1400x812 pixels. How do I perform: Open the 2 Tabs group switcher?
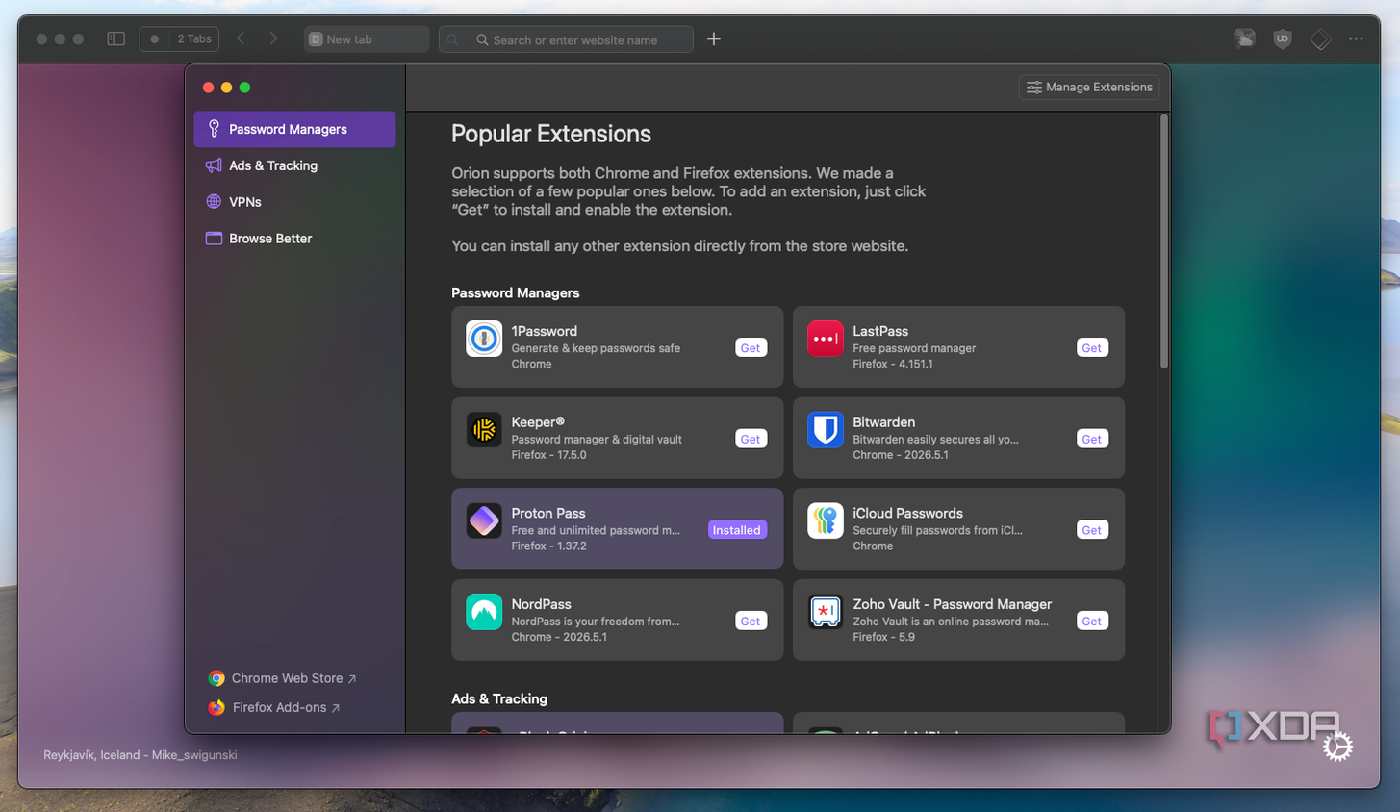tap(180, 39)
